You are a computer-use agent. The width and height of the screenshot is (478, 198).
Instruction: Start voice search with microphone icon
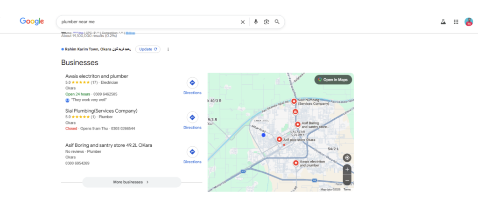coord(256,22)
